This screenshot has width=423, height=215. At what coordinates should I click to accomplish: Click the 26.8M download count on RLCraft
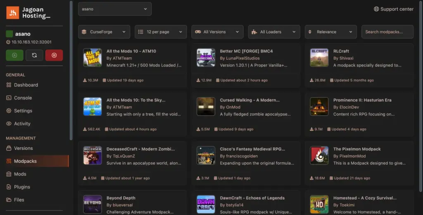pos(318,80)
